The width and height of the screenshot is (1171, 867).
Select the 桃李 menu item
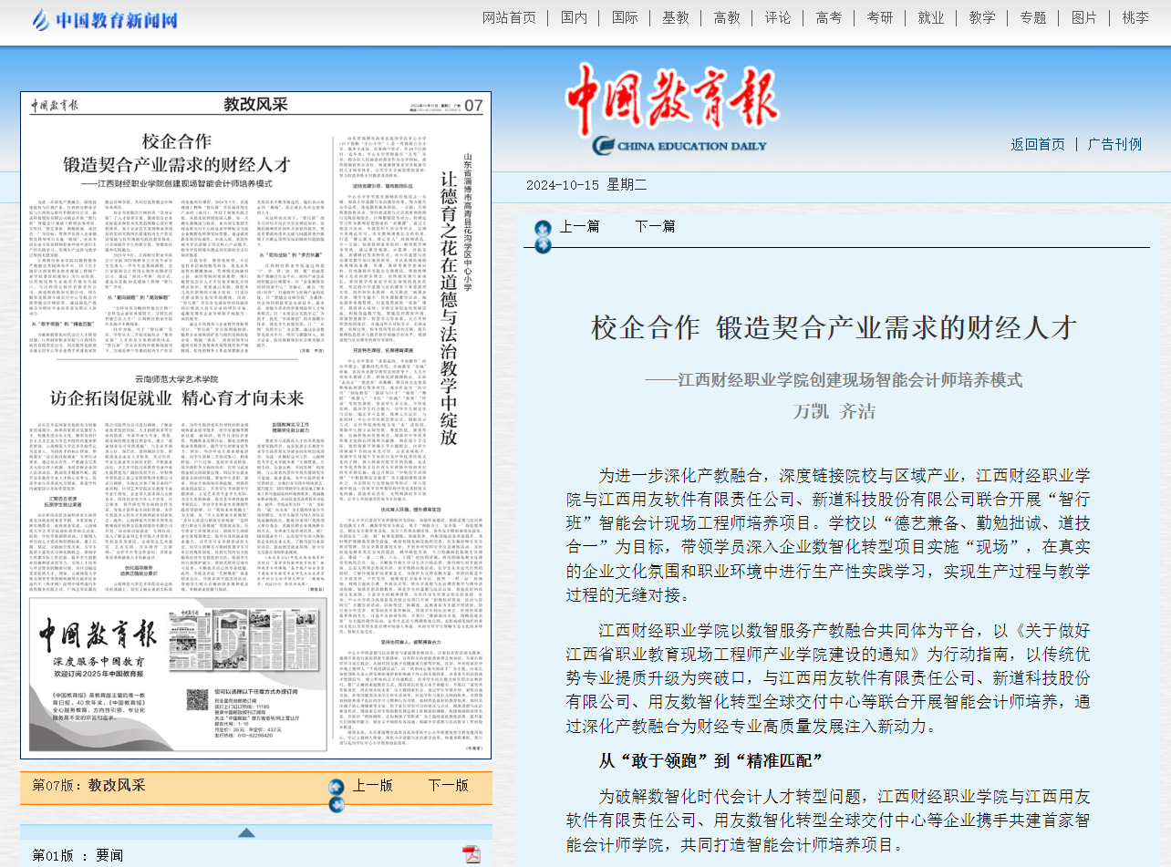point(1135,17)
